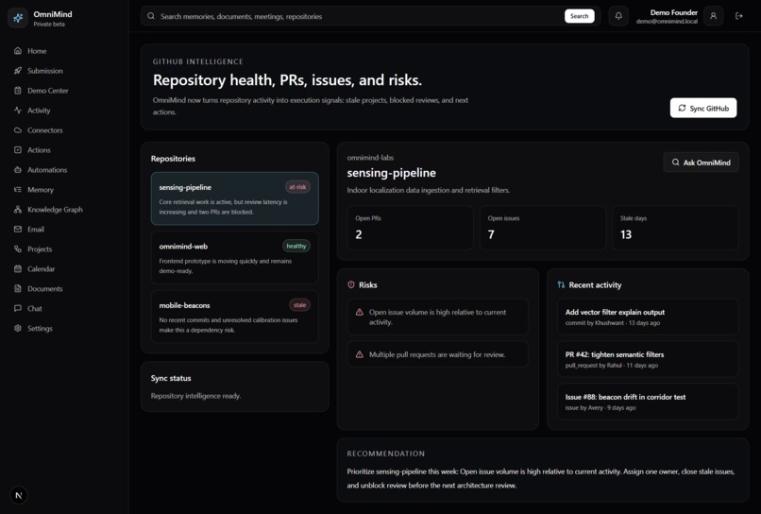Screen dimensions: 761x514
Task: Click the Knowledge Graph network icon
Action: (x=18, y=210)
